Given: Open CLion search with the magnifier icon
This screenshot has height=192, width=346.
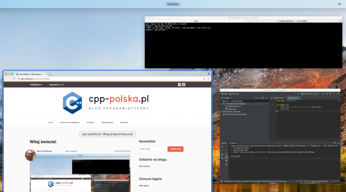Looking at the screenshot, I should 338,94.
